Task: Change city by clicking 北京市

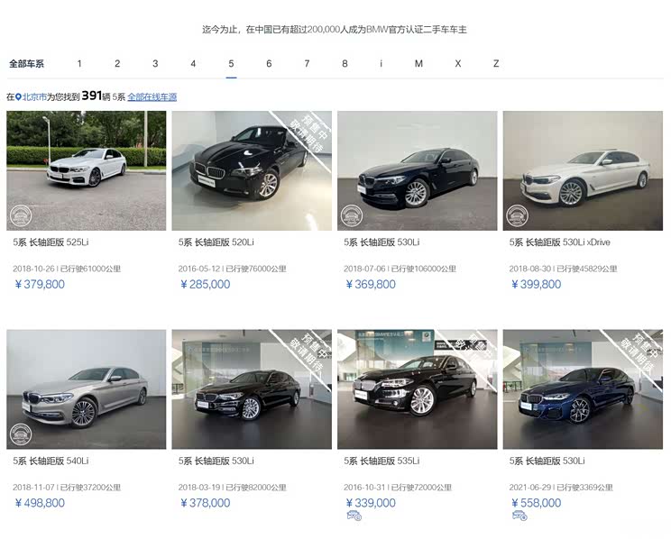Action: 35,96
